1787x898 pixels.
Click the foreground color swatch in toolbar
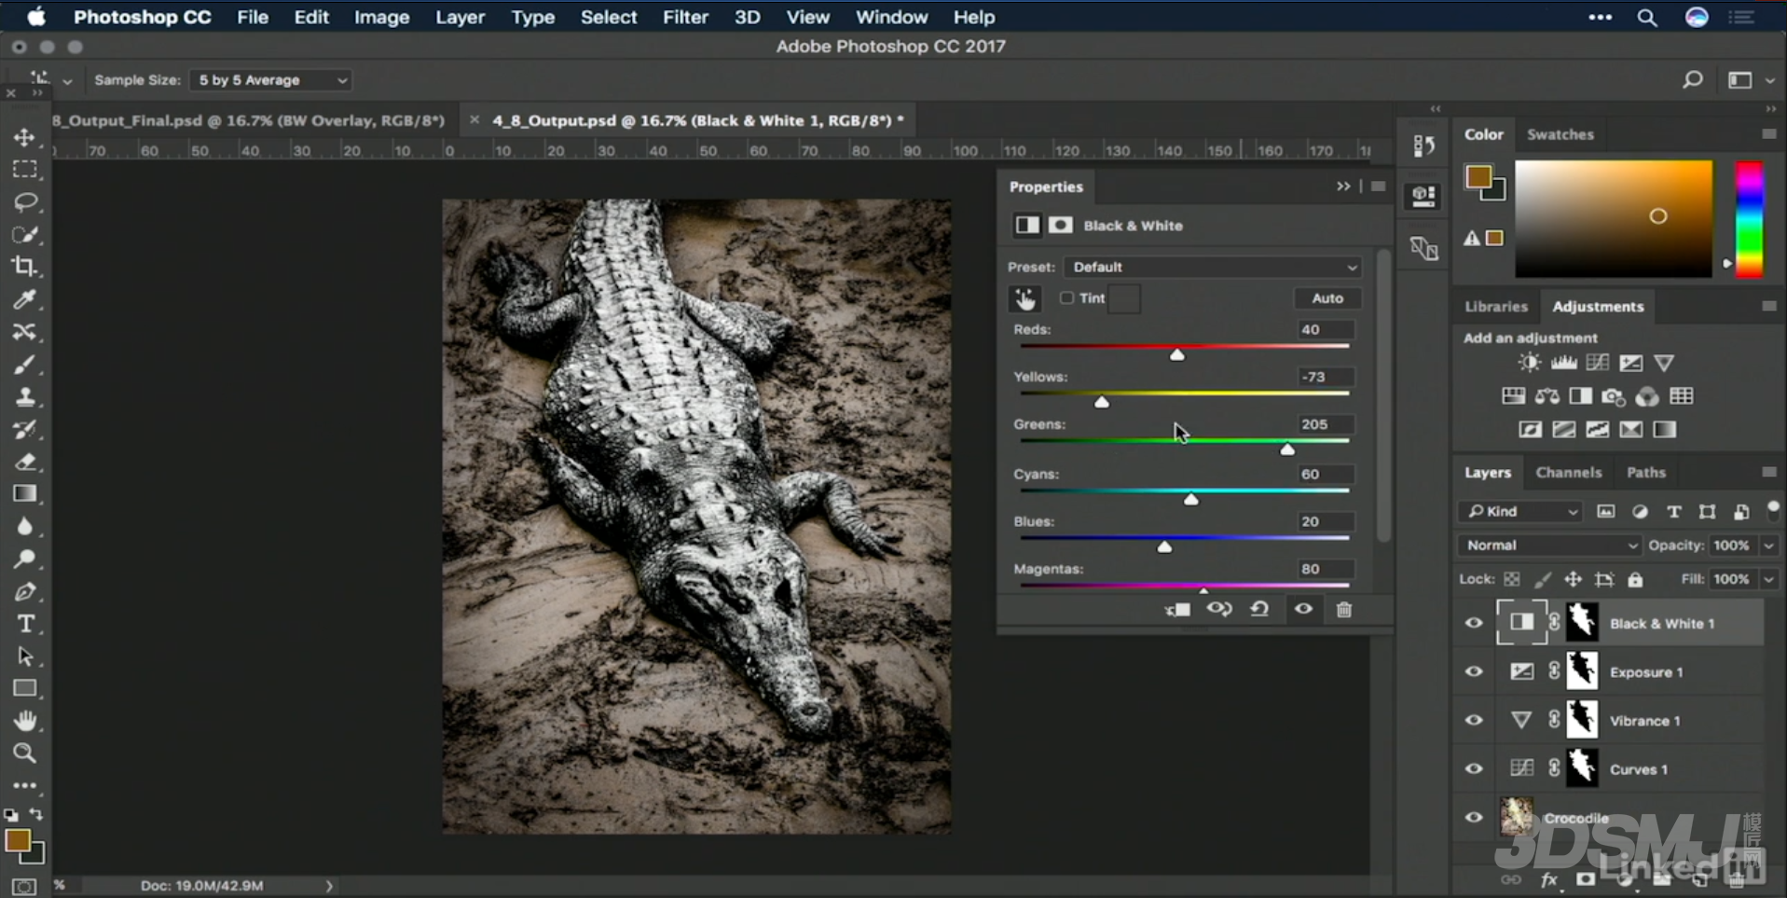[x=18, y=840]
